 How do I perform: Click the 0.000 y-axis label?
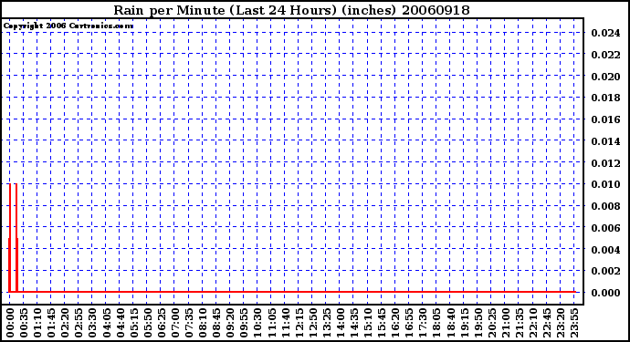click(x=605, y=293)
